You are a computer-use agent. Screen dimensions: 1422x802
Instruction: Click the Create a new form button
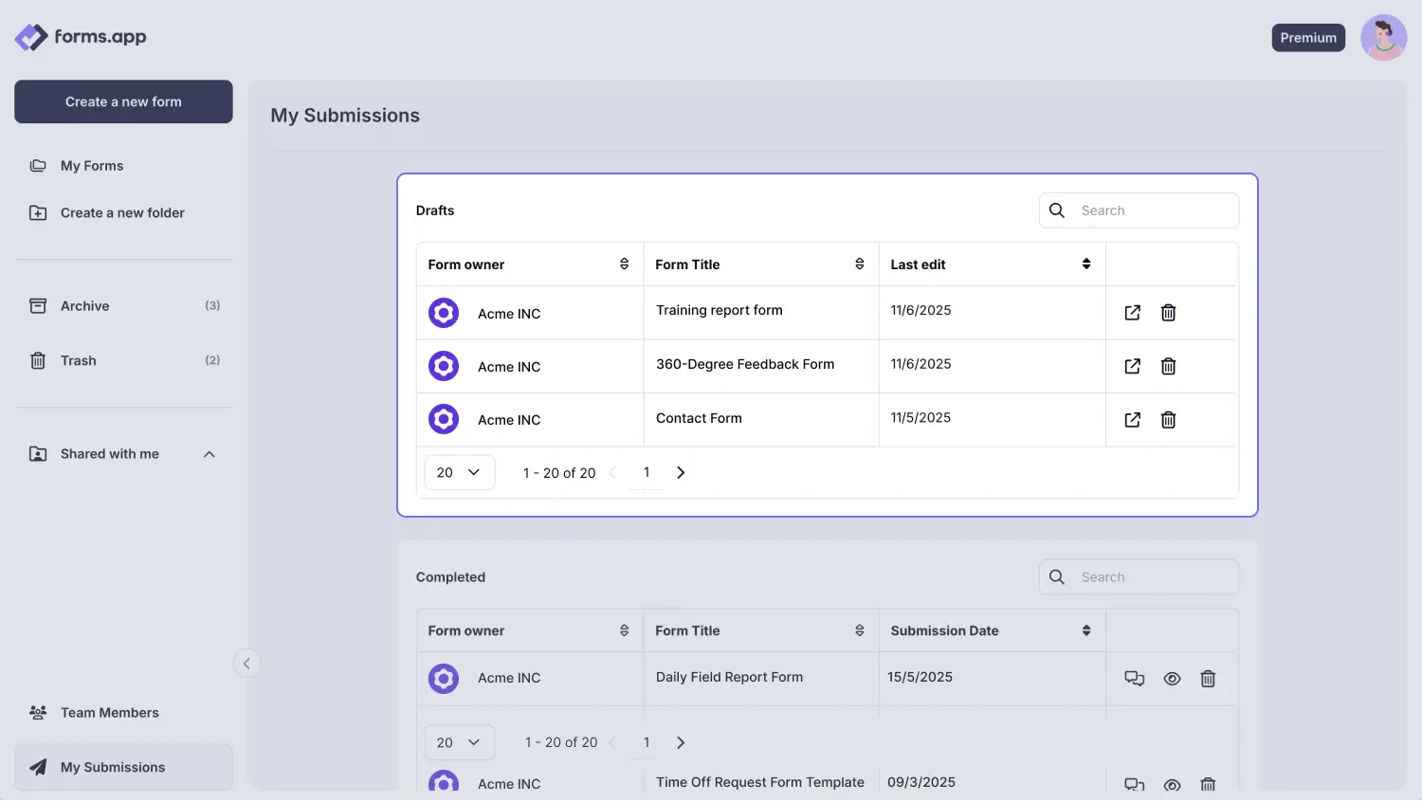(123, 100)
